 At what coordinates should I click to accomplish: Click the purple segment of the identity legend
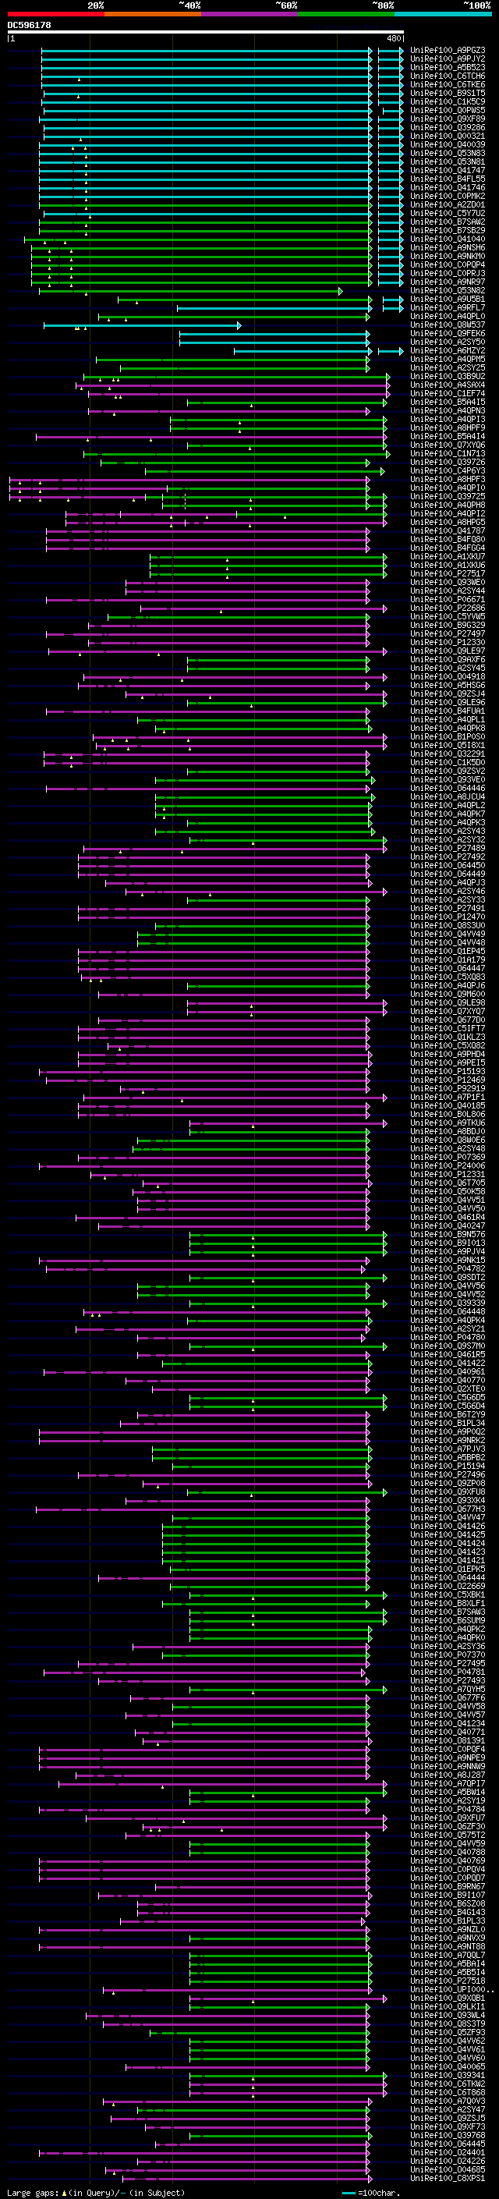tap(249, 14)
